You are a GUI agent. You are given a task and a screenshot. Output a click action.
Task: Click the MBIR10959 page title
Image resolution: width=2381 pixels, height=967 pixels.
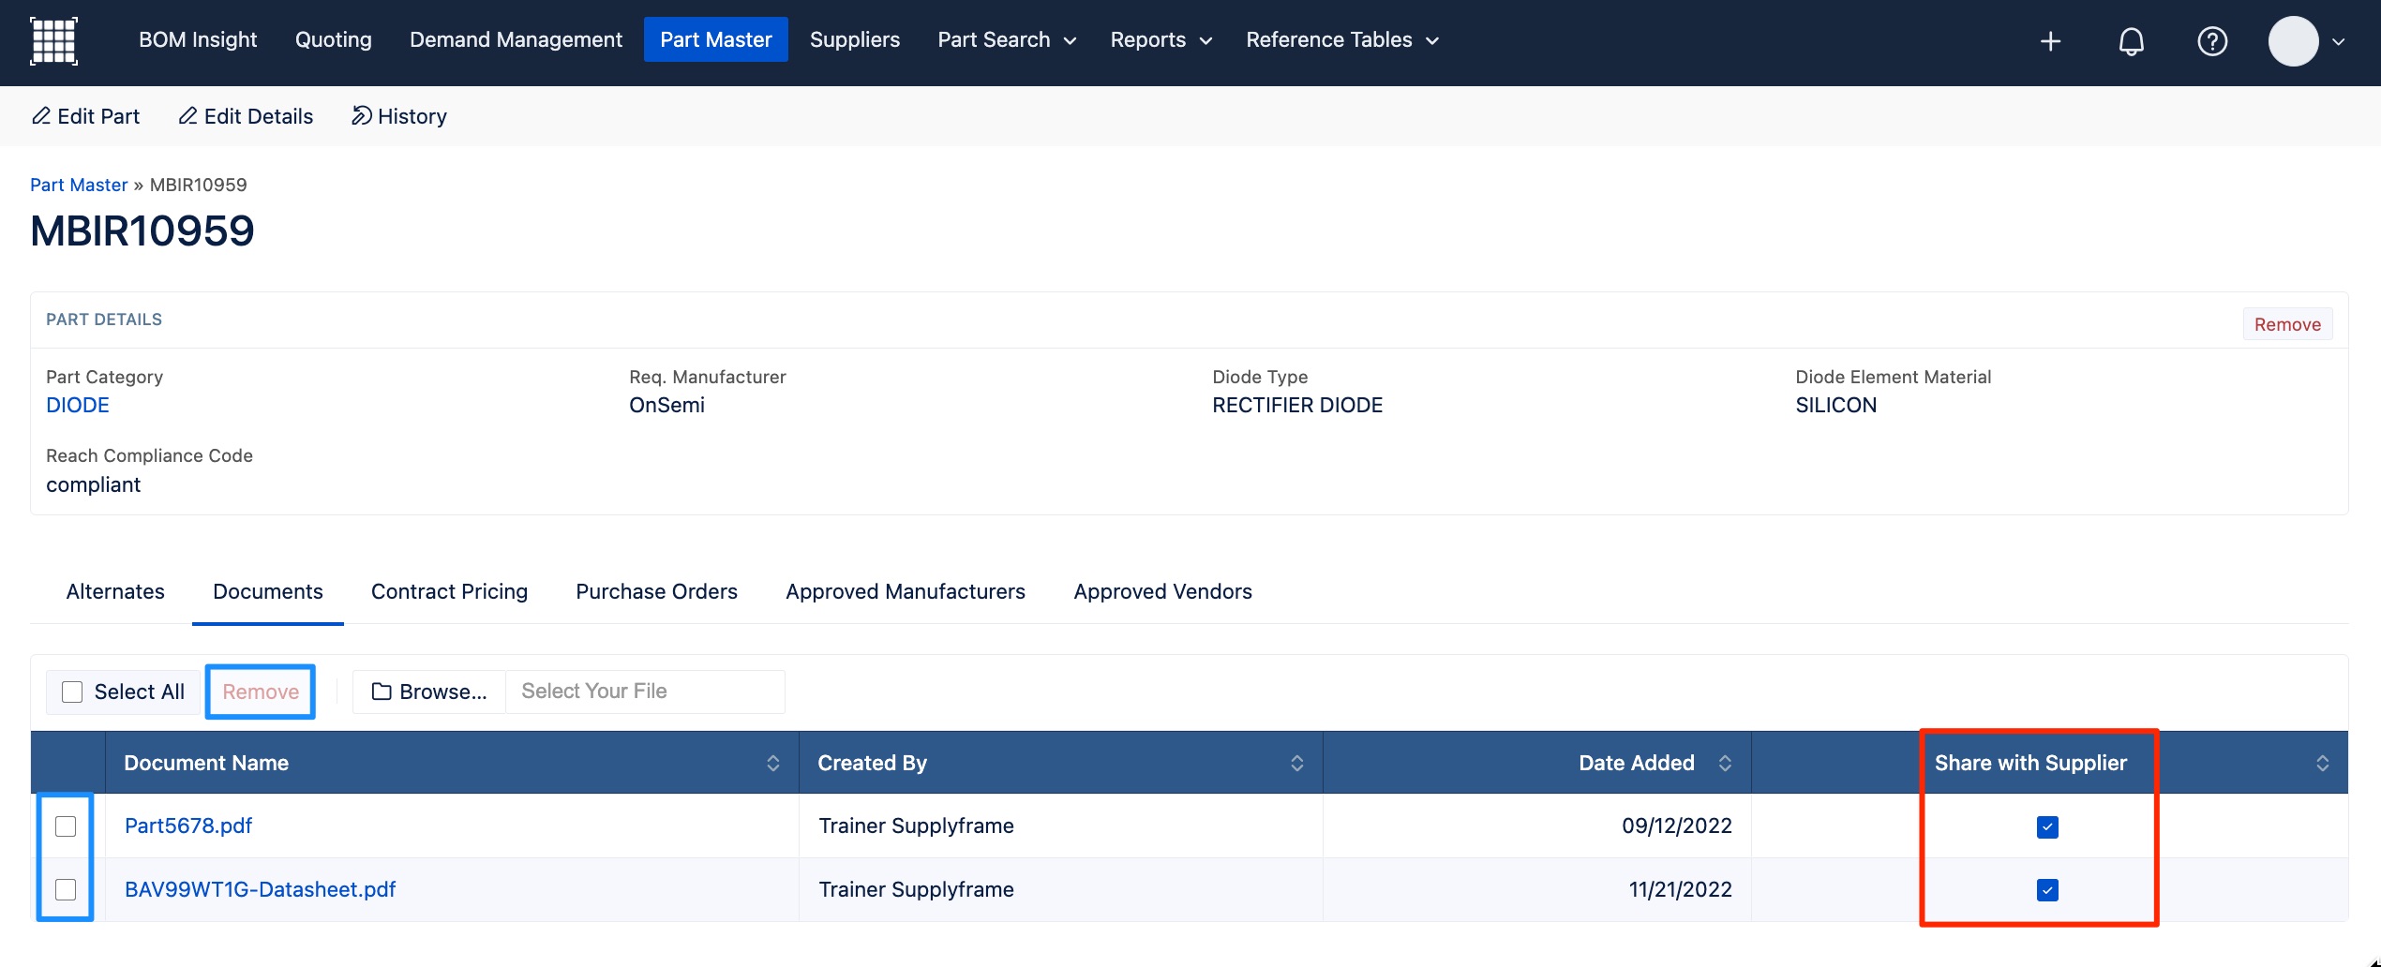(x=142, y=231)
